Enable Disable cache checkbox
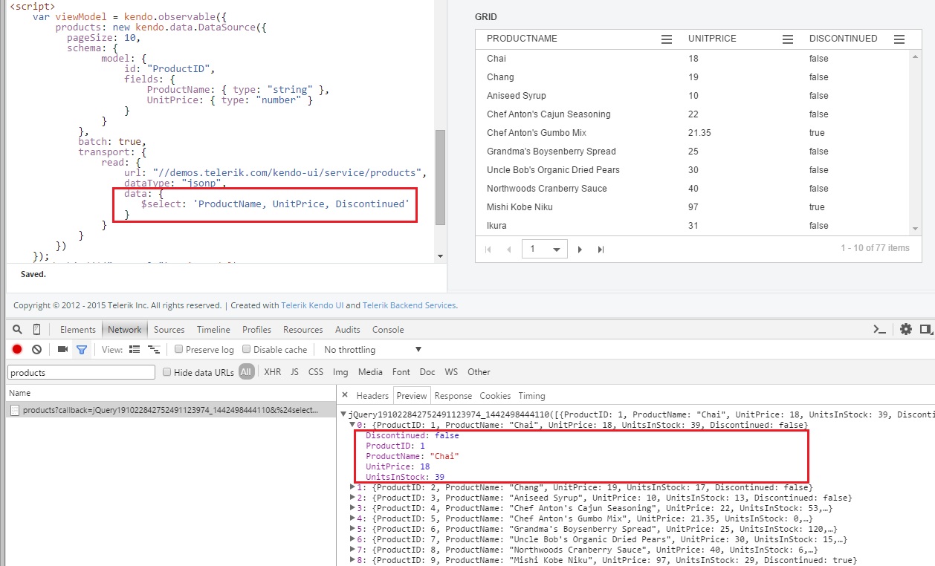The width and height of the screenshot is (935, 566). (x=246, y=349)
